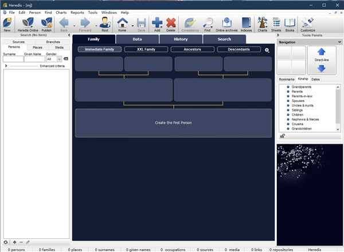Click the Surname input field
Image resolution: width=344 pixels, height=252 pixels.
[13, 59]
